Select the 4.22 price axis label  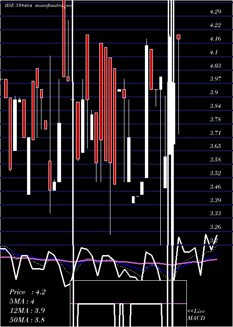215,25
